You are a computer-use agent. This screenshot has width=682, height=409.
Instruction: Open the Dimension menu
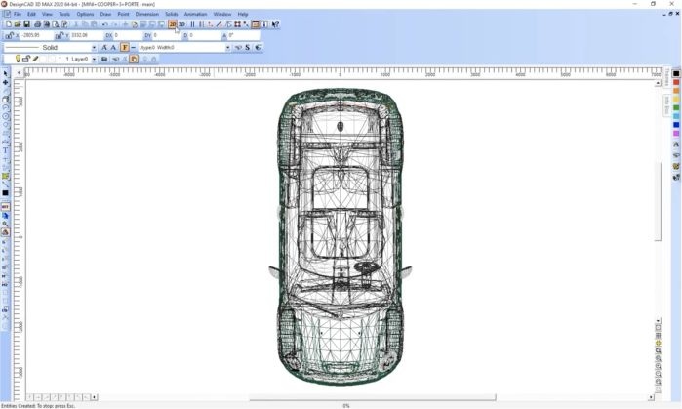point(146,14)
